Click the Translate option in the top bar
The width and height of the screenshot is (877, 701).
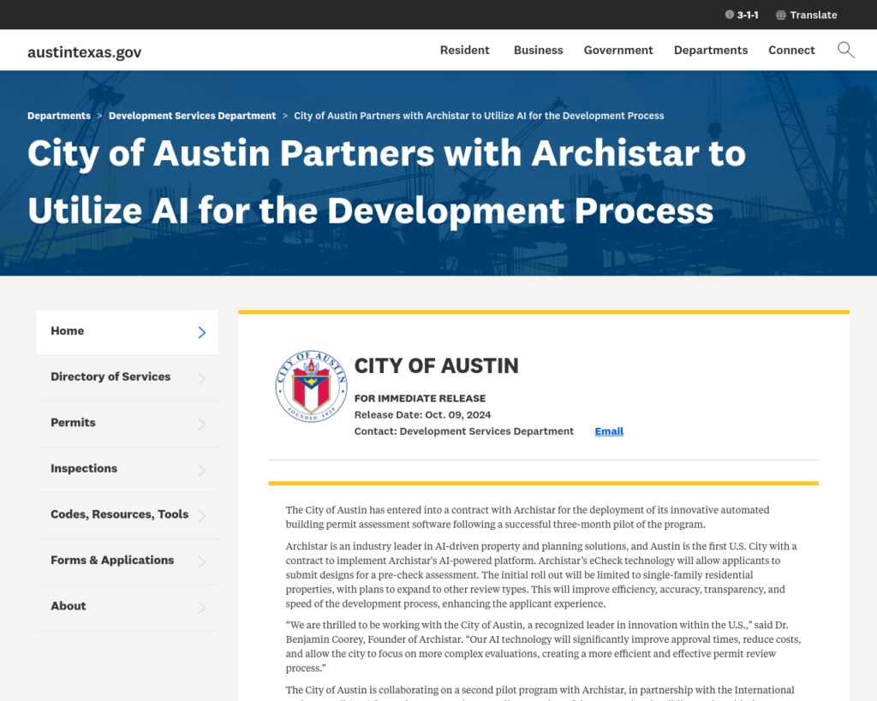(x=814, y=15)
